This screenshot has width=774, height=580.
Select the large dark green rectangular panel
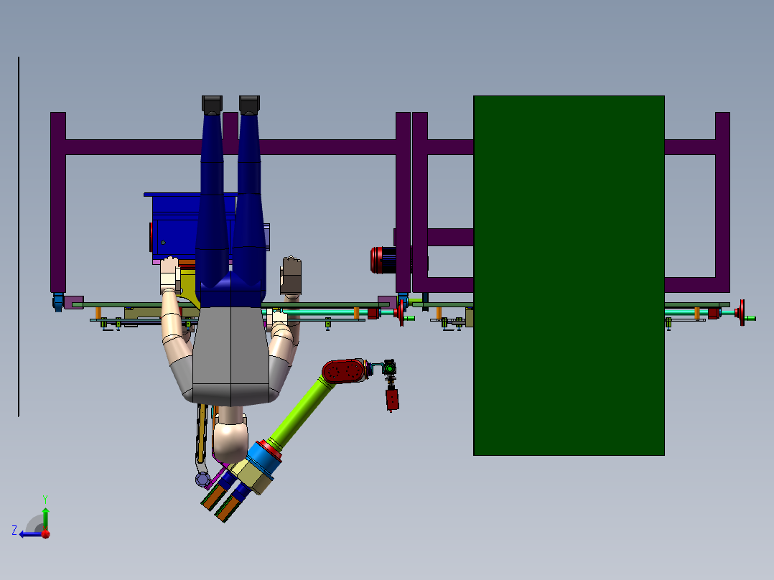569,276
